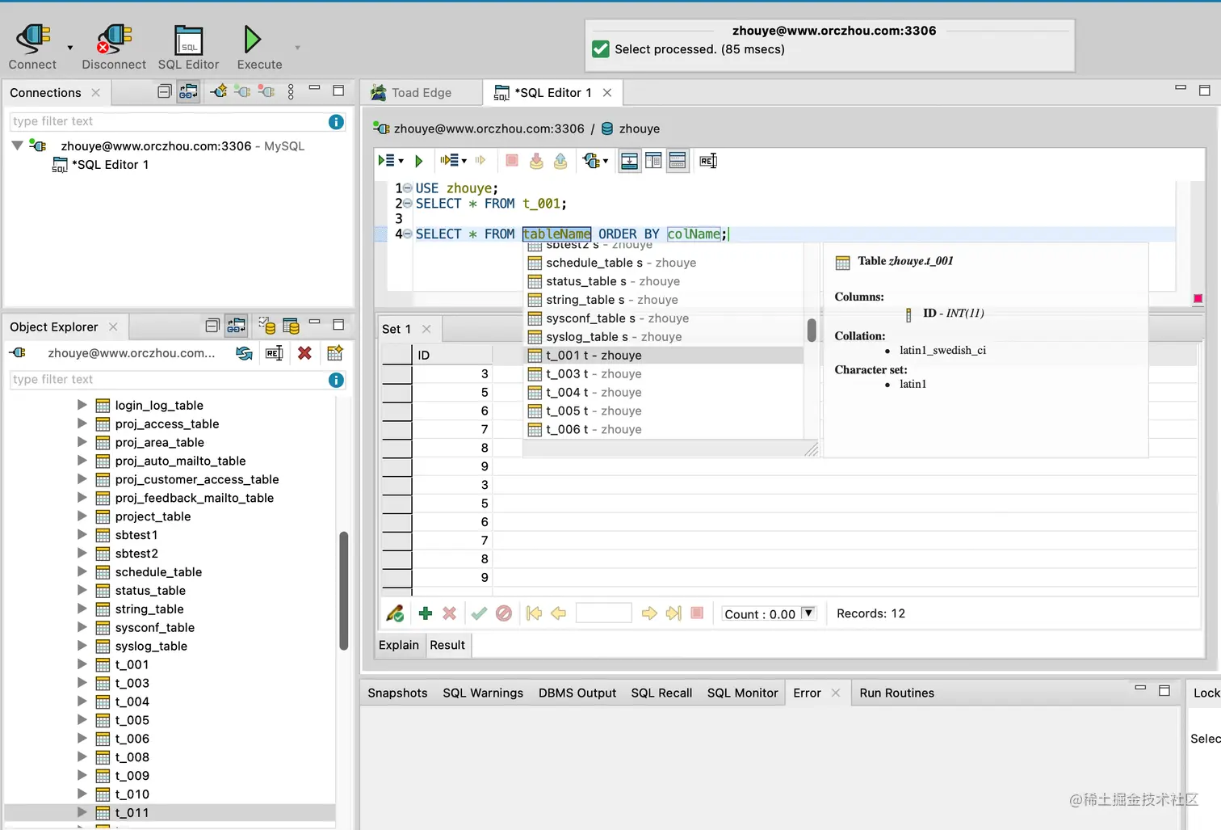
Task: Toggle collapse all in Object Explorer
Action: click(x=212, y=326)
